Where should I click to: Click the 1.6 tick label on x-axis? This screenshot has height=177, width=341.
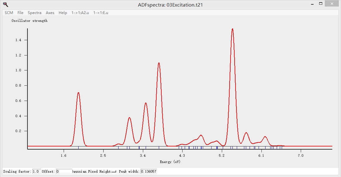click(64, 155)
